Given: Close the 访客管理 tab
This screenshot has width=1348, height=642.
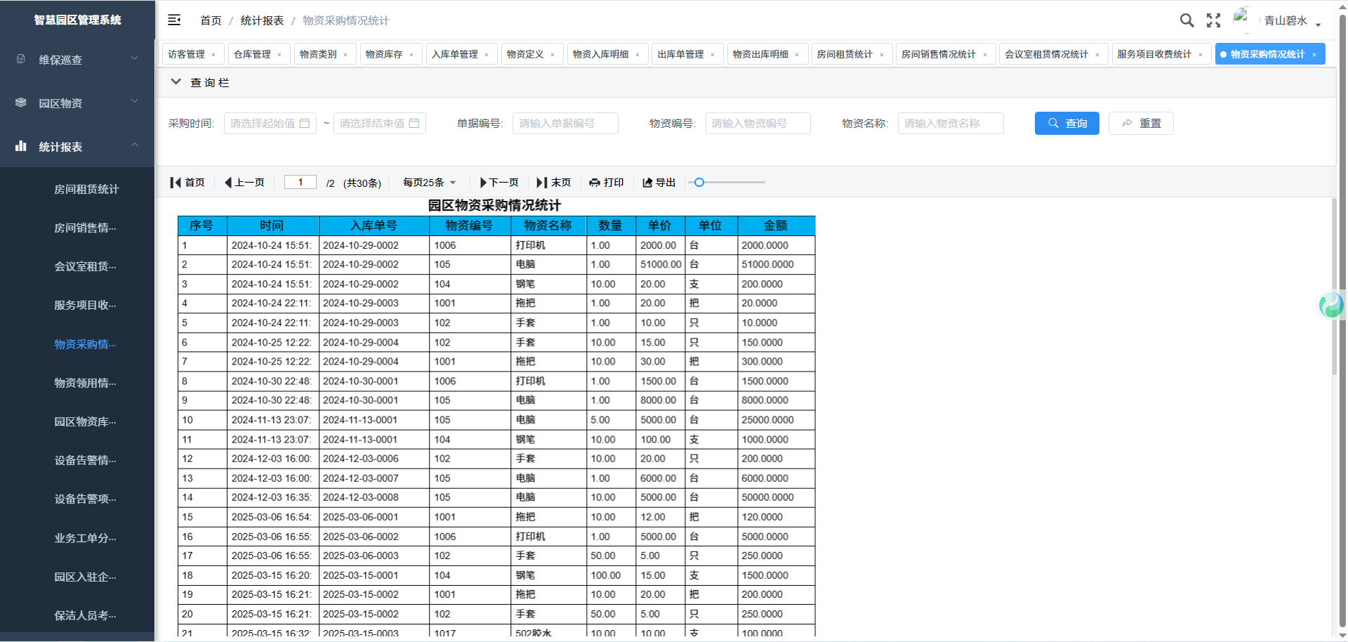Looking at the screenshot, I should (x=213, y=55).
